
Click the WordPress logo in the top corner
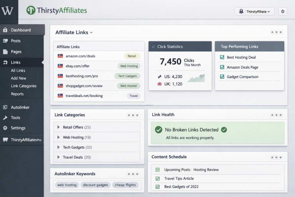(9, 10)
